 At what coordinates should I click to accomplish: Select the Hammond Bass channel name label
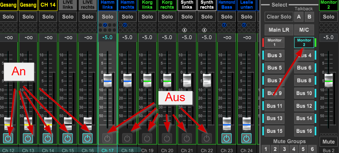227,5
